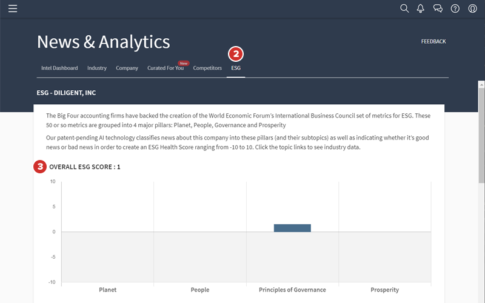Click the search magnifier icon
Viewport: 485px width, 303px height.
pyautogui.click(x=405, y=8)
